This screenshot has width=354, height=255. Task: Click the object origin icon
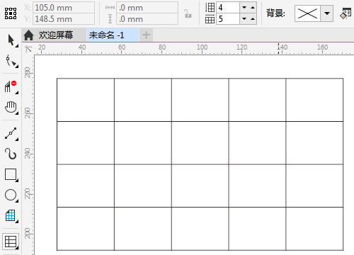tap(11, 13)
